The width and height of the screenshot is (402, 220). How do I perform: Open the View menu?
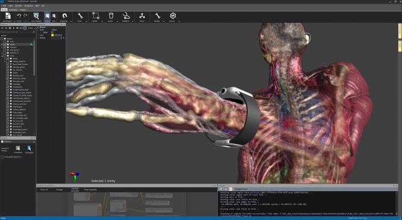[x=10, y=5]
